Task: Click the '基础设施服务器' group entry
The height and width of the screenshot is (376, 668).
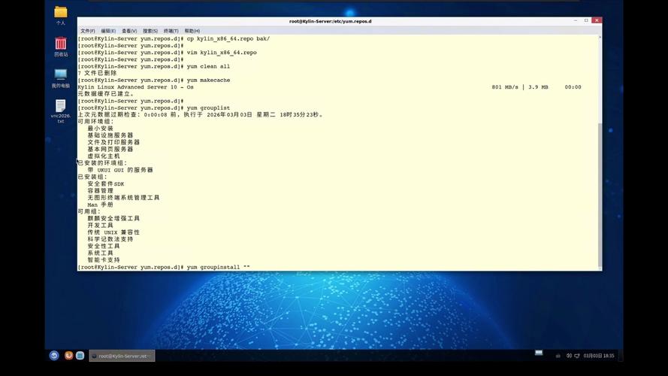Action: click(110, 135)
